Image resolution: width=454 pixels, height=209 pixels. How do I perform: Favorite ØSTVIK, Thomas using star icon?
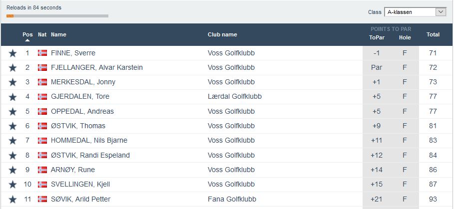[x=12, y=126]
